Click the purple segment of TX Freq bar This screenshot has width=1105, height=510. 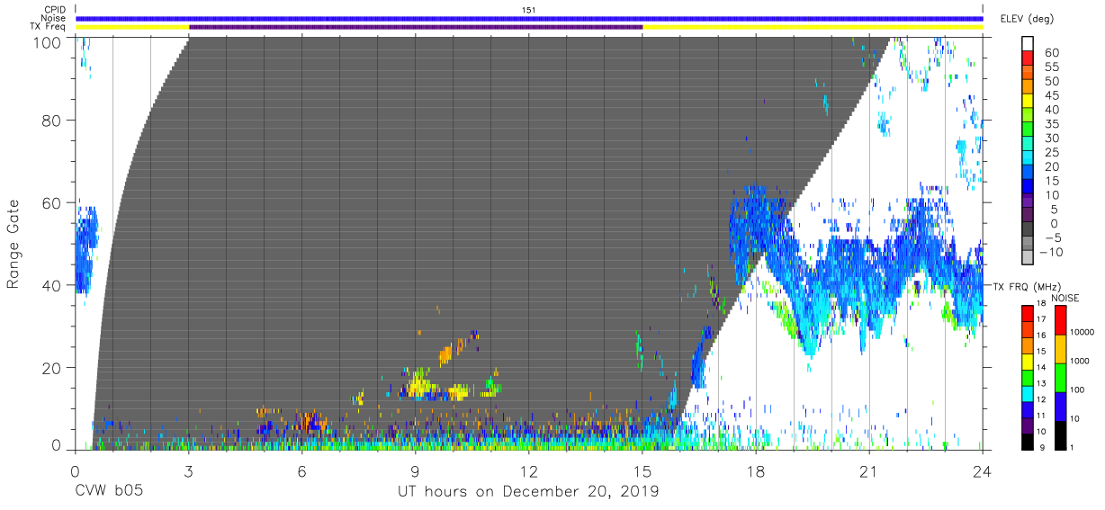click(x=416, y=27)
